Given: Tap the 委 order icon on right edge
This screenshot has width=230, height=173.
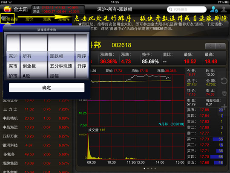Looking at the screenshot, I should pos(224,94).
